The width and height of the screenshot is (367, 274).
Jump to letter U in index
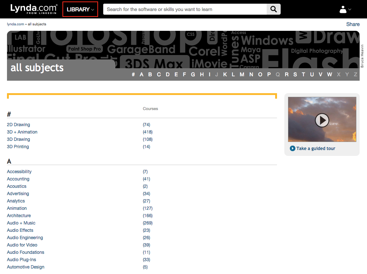312,74
